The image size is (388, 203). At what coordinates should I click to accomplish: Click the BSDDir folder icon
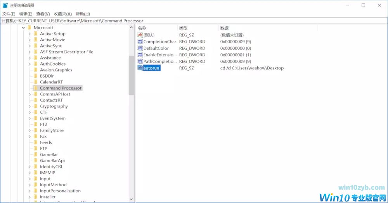point(36,76)
